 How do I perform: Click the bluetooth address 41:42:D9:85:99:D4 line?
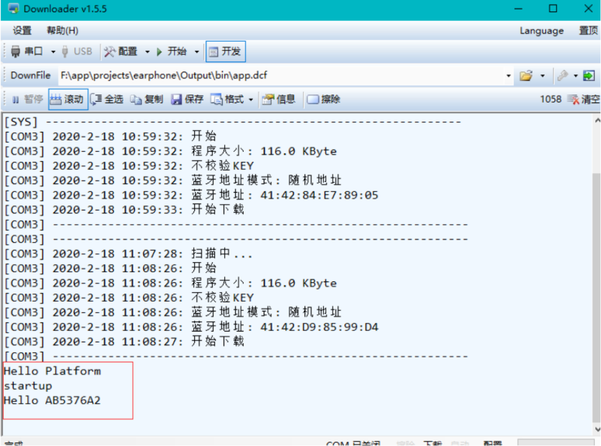point(191,327)
